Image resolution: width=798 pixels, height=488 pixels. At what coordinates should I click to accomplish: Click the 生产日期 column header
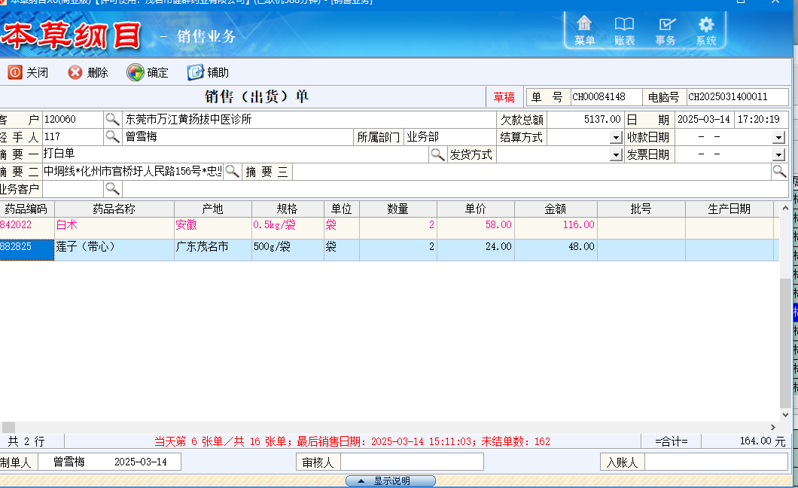(x=729, y=209)
